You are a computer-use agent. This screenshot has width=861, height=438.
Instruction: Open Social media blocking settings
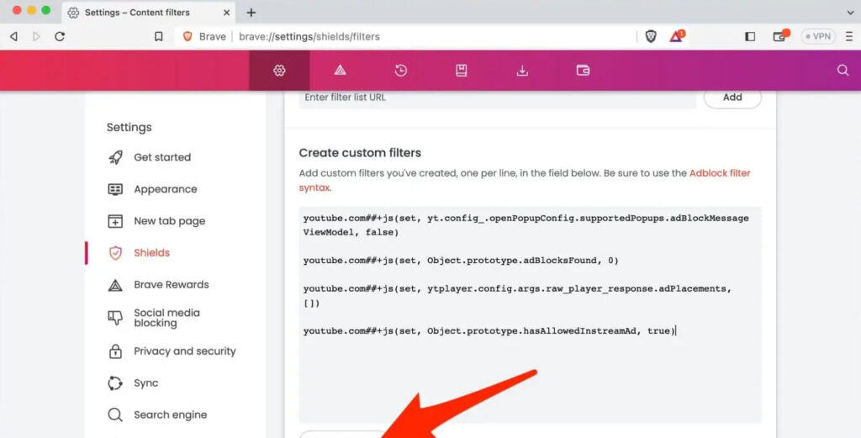pyautogui.click(x=166, y=318)
